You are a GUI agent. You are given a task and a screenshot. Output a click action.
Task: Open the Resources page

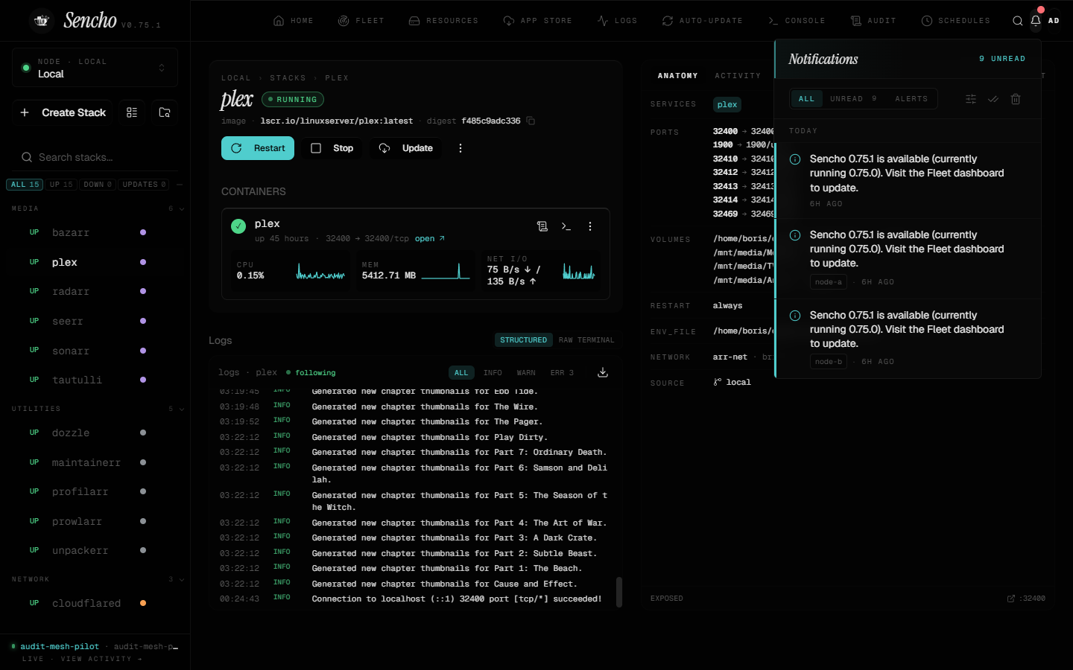tap(443, 21)
